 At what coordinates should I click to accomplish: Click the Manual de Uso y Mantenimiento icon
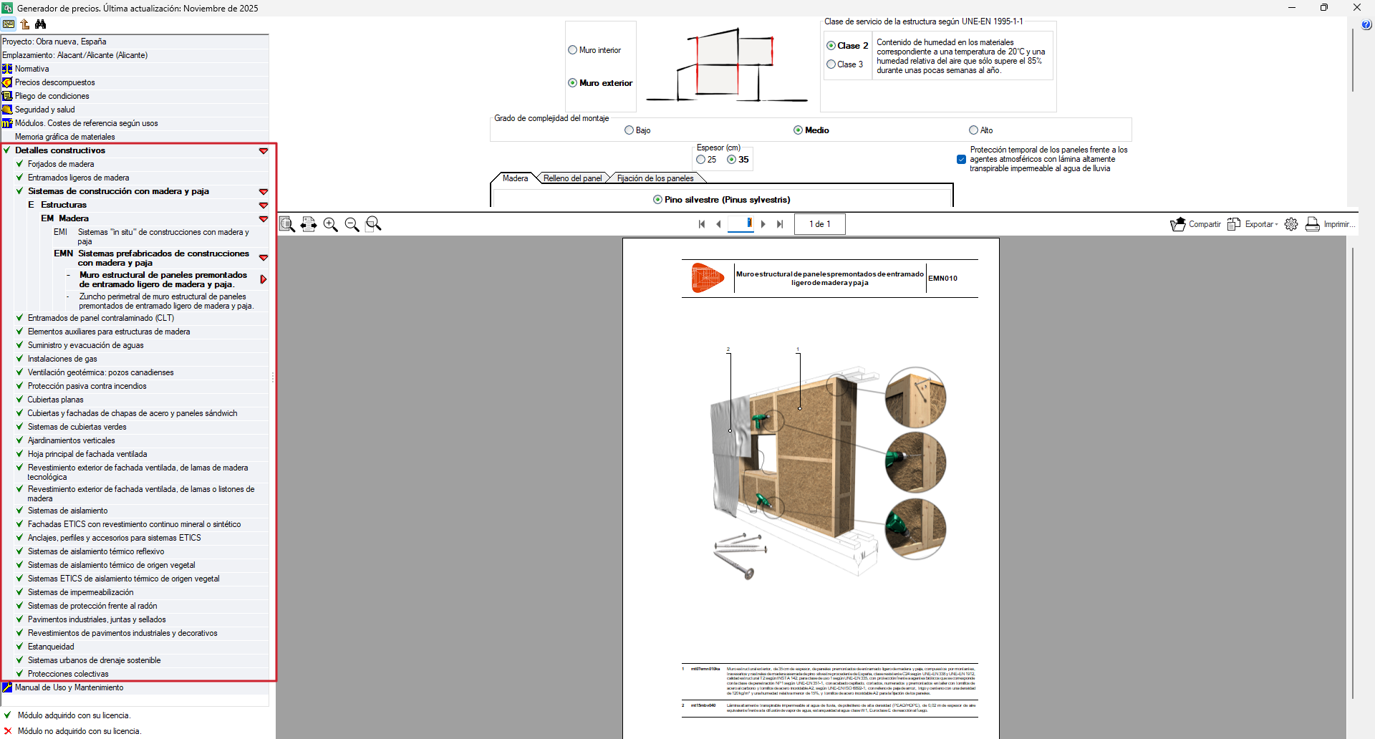7,687
